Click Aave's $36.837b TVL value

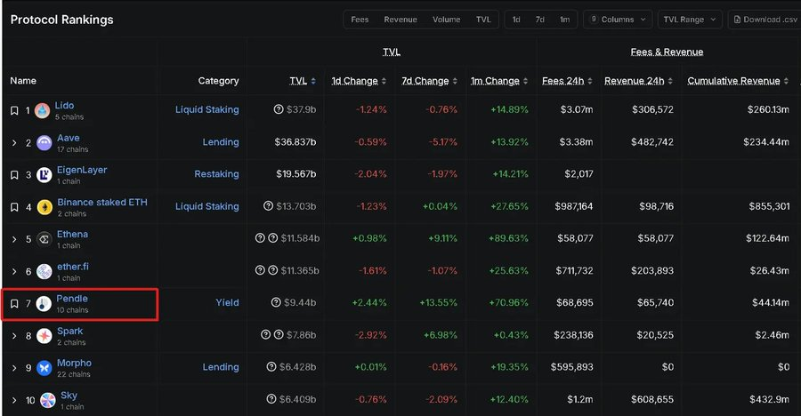[295, 142]
